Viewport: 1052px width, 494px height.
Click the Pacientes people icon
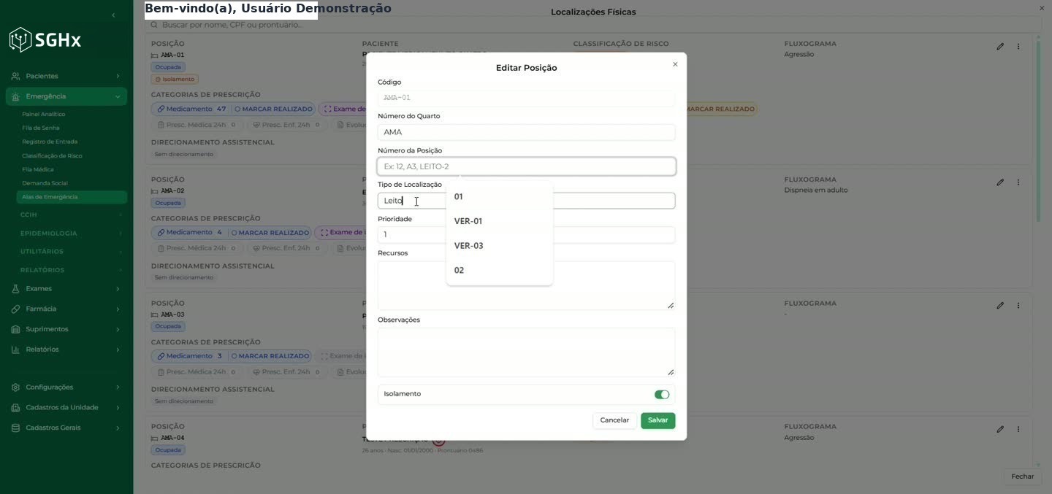coord(15,76)
